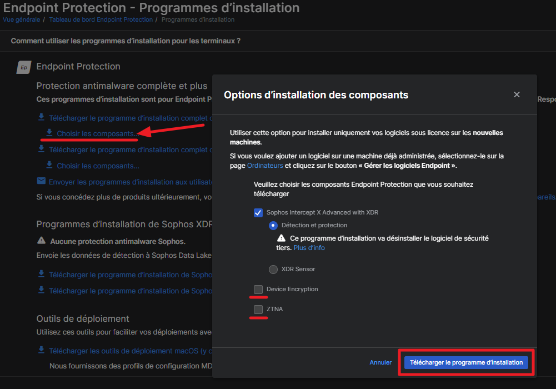Go to 'Vue générale' breadcrumb
556x389 pixels.
[x=21, y=19]
